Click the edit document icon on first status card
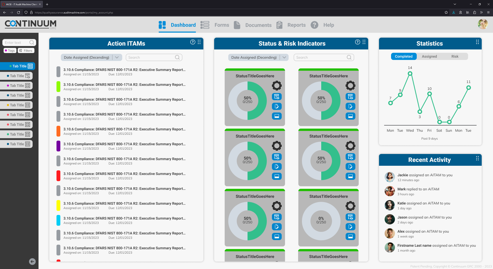Screen dimensions: 493x269 277,106
